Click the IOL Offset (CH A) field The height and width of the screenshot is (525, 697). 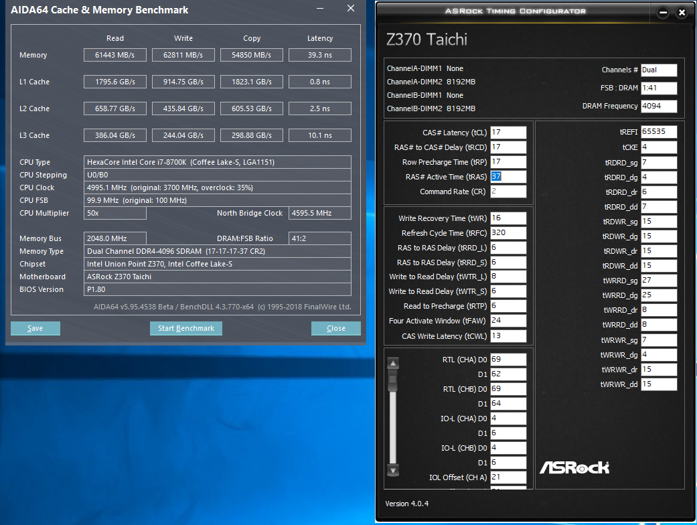(508, 477)
